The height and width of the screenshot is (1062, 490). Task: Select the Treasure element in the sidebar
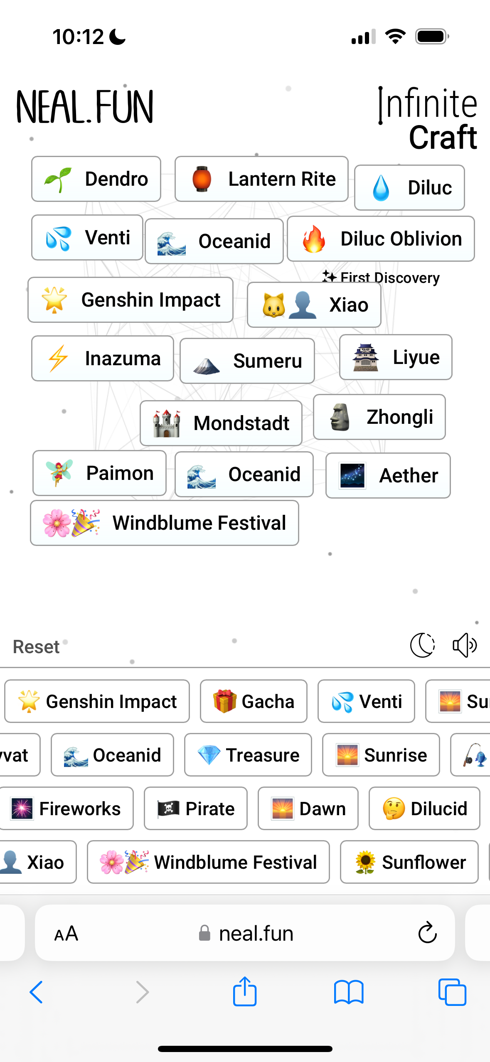pos(248,755)
